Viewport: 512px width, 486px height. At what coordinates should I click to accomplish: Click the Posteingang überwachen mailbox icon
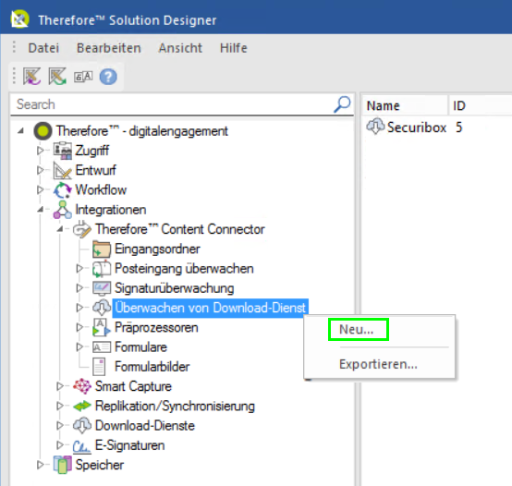102,269
